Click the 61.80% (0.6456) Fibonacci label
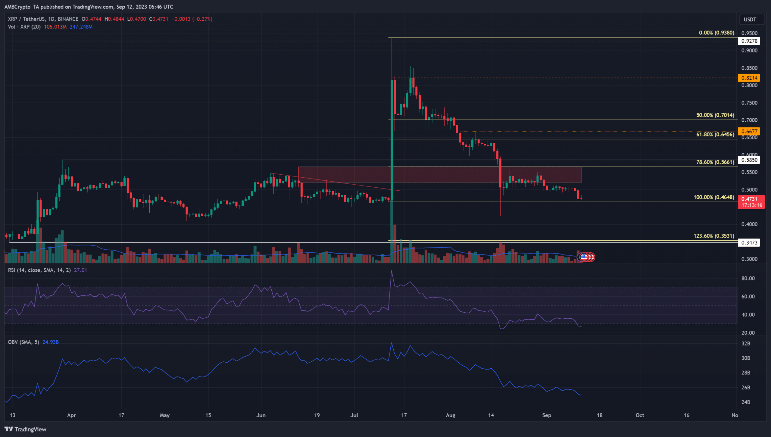Image resolution: width=771 pixels, height=437 pixels. [x=715, y=134]
